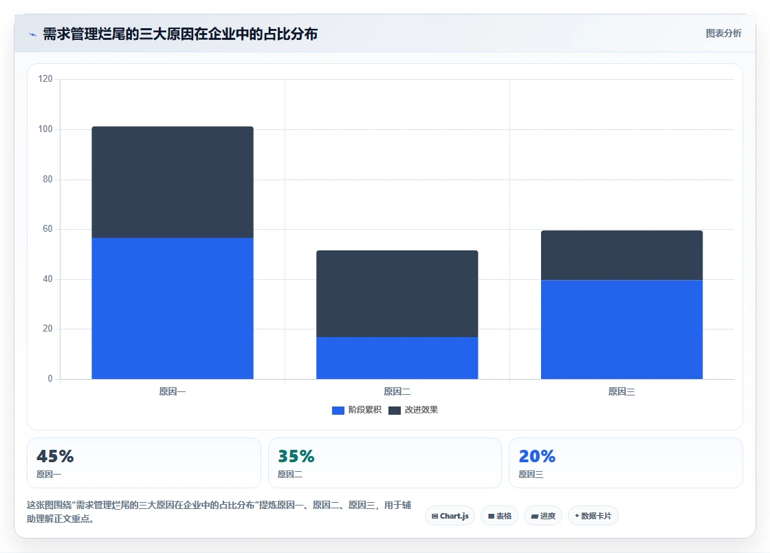Click the blue lightning icon beside the title
770x553 pixels.
click(x=33, y=34)
